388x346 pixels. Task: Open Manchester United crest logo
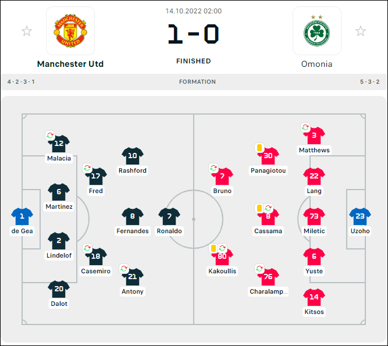(x=70, y=31)
